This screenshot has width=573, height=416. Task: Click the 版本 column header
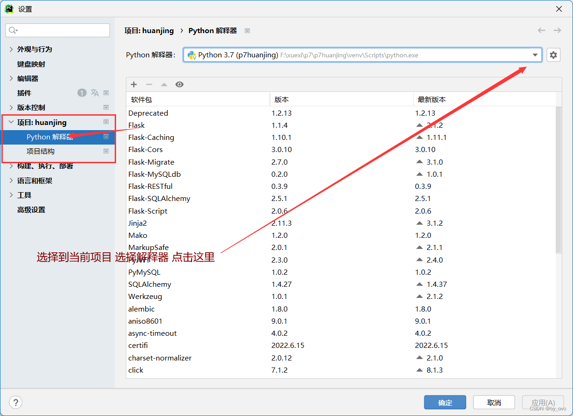coord(342,99)
